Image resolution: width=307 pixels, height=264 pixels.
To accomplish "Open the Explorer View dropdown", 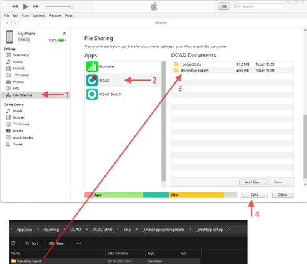I will pos(58,243).
